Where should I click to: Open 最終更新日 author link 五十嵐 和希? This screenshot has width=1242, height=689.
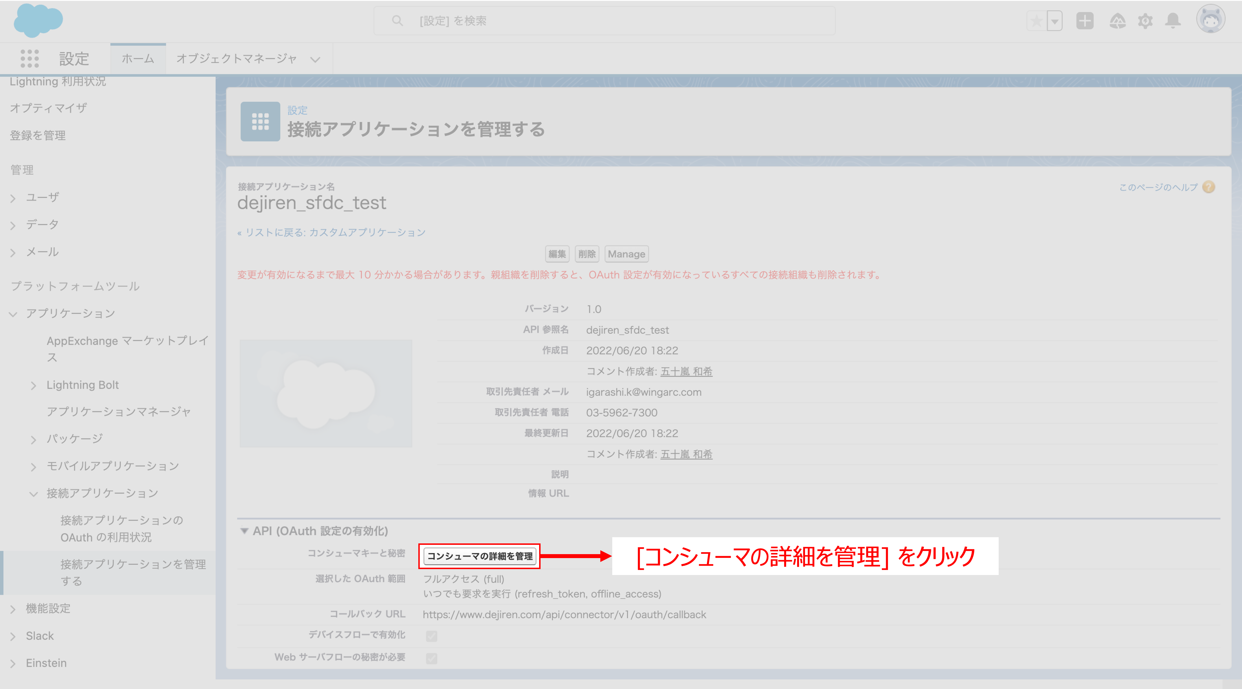pyautogui.click(x=686, y=454)
